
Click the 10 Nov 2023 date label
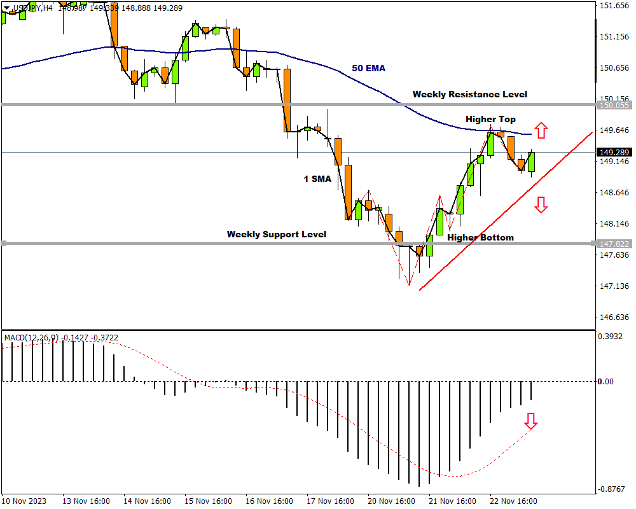(x=24, y=501)
